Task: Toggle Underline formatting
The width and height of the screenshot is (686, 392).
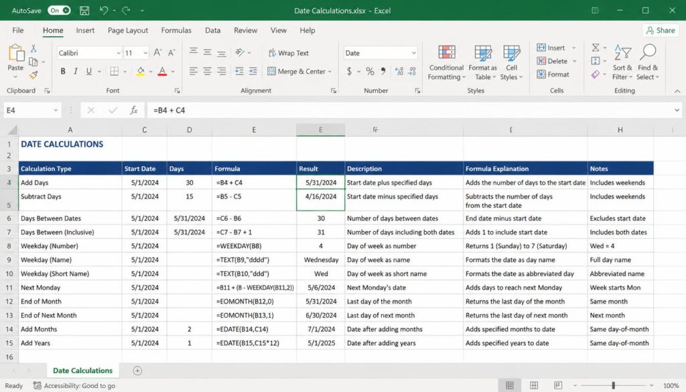Action: point(89,71)
